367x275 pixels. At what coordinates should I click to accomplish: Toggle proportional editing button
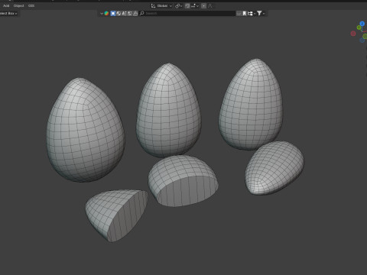point(203,5)
